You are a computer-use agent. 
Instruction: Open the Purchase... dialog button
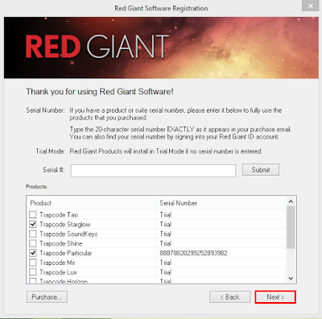47,297
